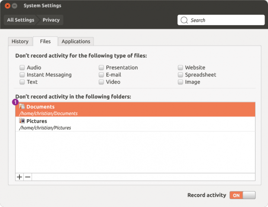The image size is (268, 207).
Task: Switch to the History tab
Action: click(x=20, y=41)
